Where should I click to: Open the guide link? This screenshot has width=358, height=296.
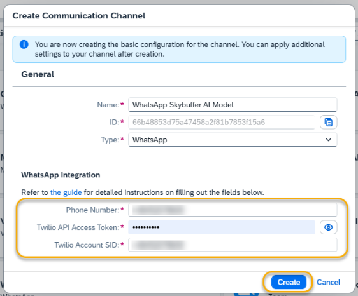66,192
